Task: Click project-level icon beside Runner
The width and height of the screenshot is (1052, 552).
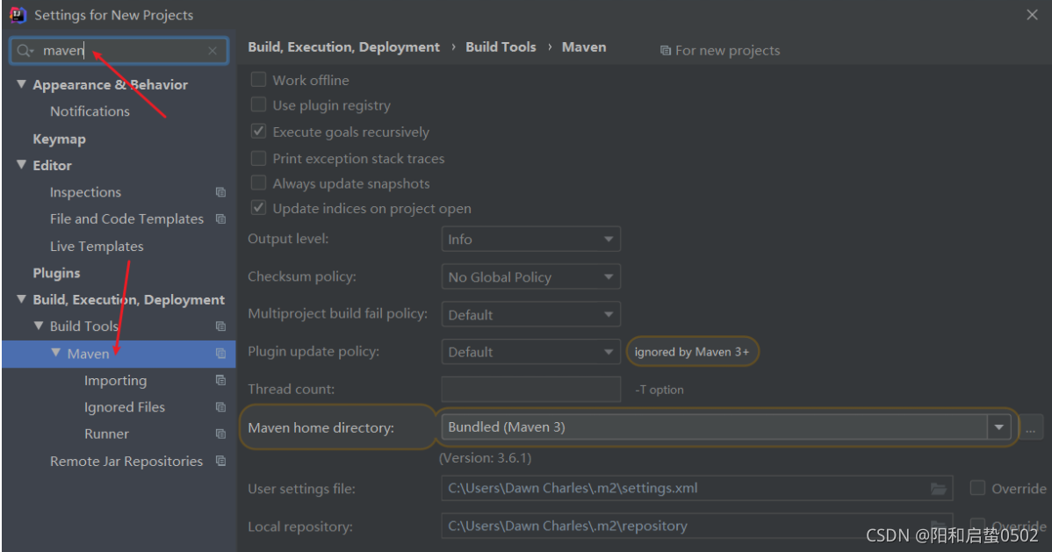Action: click(220, 434)
